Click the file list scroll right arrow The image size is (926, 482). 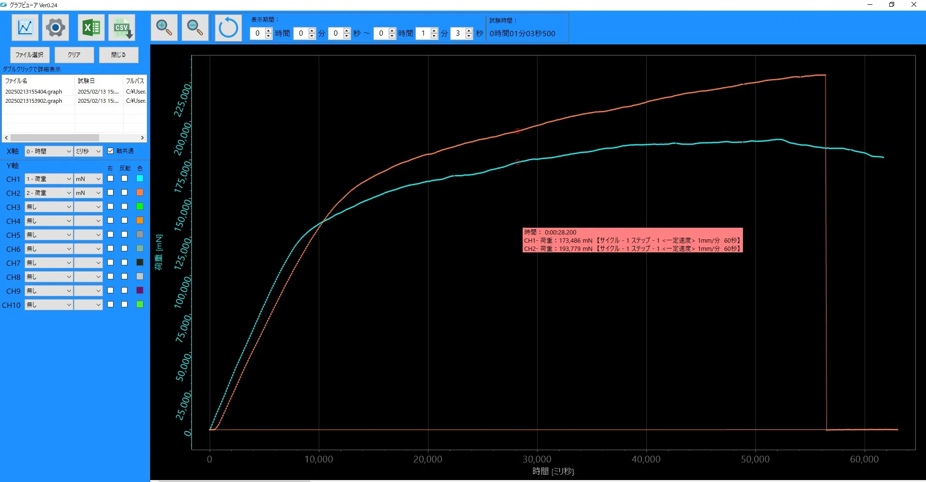coord(142,138)
